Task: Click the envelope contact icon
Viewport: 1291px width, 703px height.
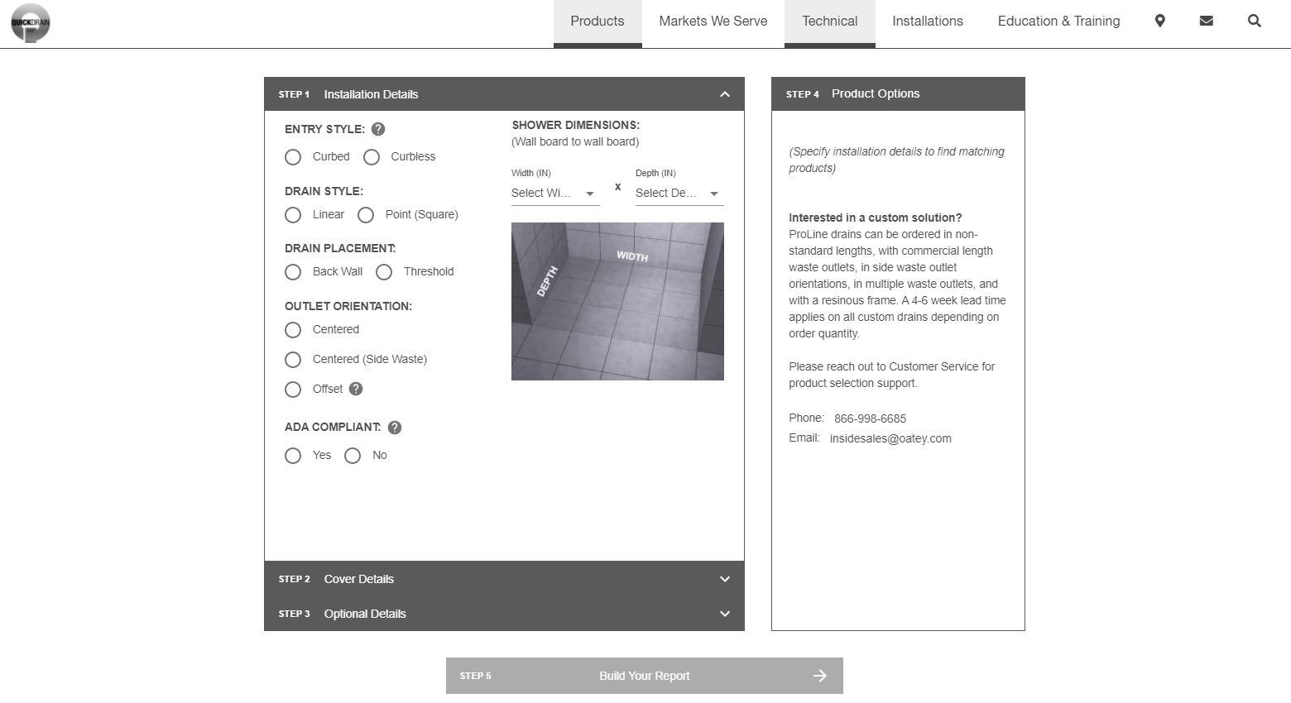Action: click(x=1207, y=21)
